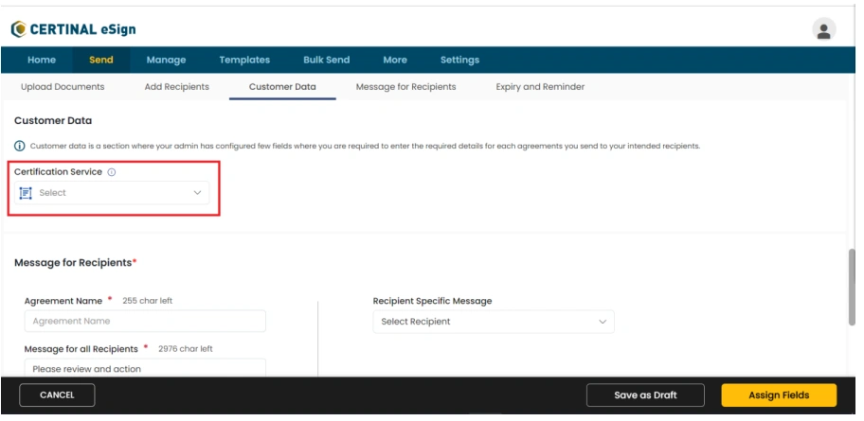The width and height of the screenshot is (864, 421).
Task: Click the '255 char left' counter text
Action: 147,301
